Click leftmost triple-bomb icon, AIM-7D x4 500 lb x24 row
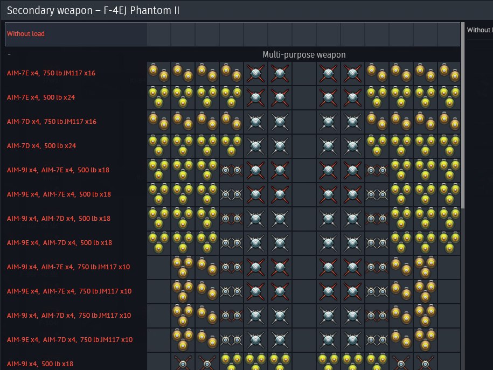493x370 pixels. [159, 145]
